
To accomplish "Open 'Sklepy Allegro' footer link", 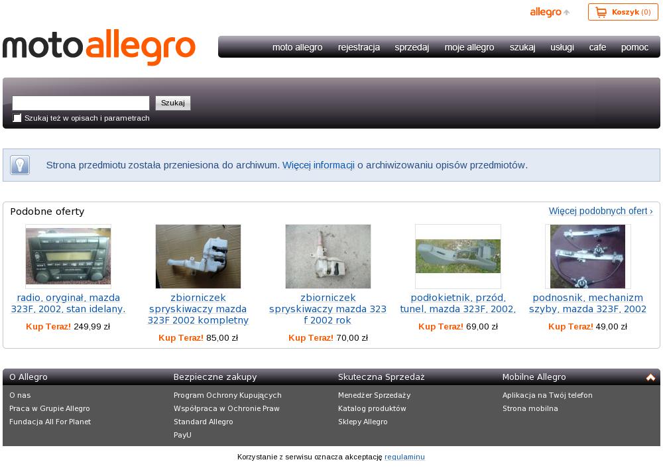I will (x=363, y=422).
